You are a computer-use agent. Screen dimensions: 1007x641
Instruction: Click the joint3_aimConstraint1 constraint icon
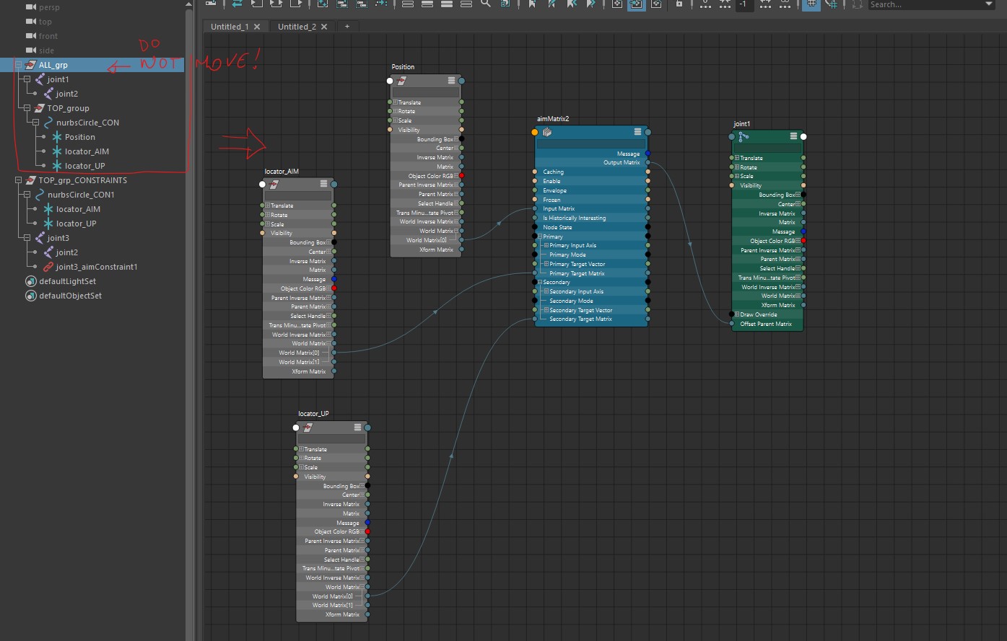(x=48, y=267)
